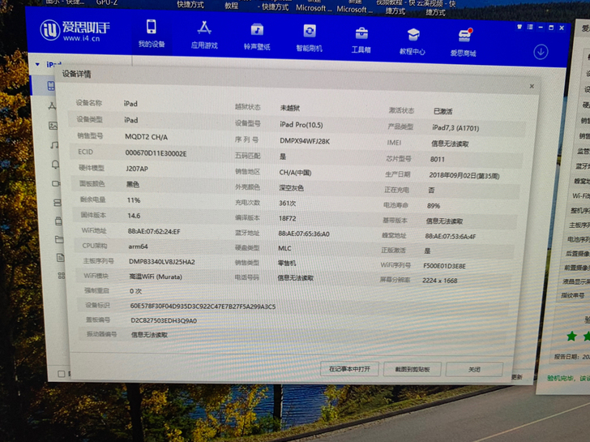Click 截图到剪贴板 button

point(412,369)
